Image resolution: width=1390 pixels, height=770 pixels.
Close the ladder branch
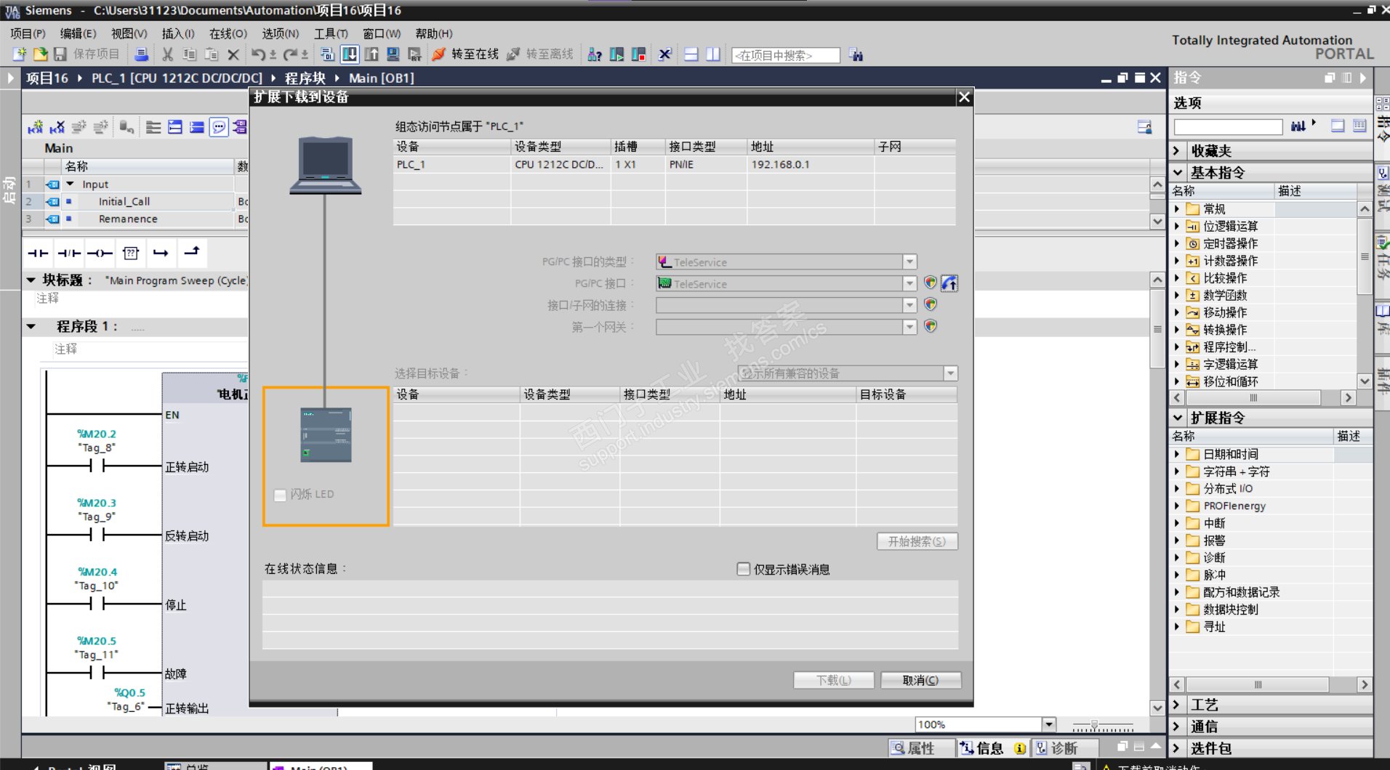pos(192,252)
